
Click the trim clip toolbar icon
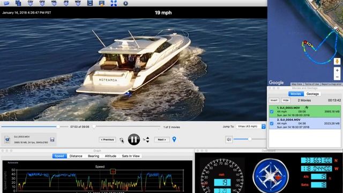[90, 3]
